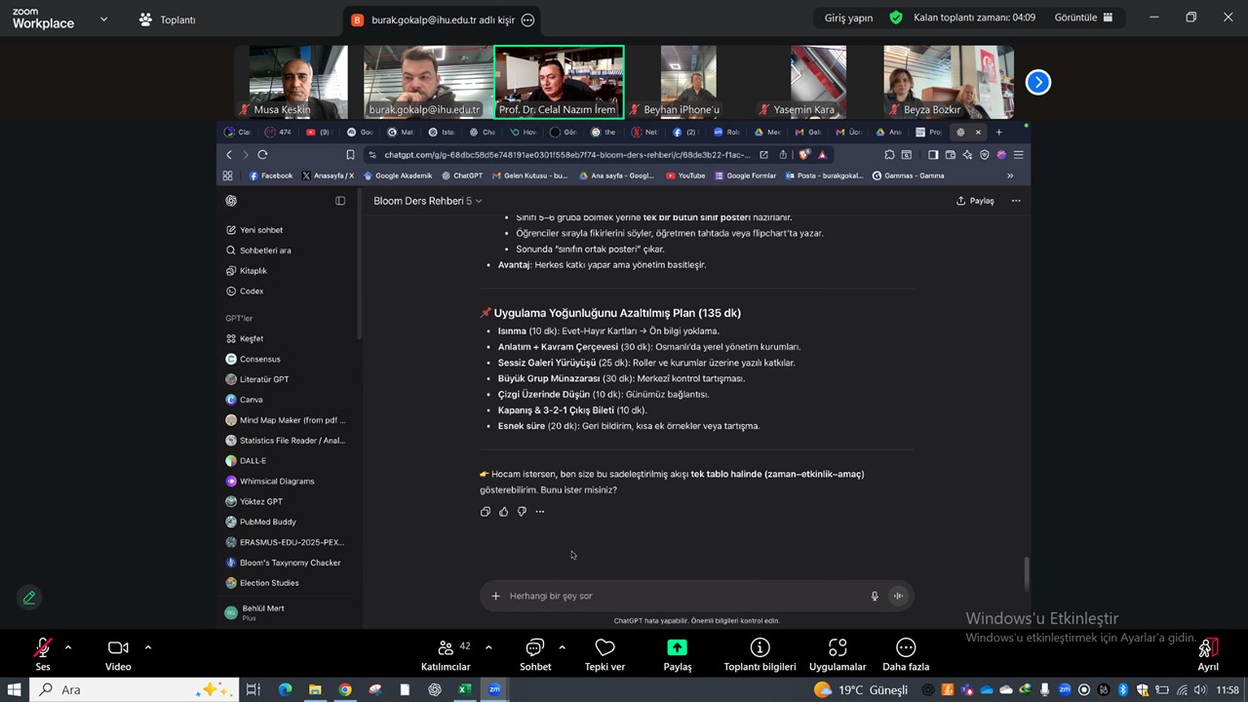Viewport: 1248px width, 702px height.
Task: Open video options arrow beside Video
Action: click(x=147, y=647)
